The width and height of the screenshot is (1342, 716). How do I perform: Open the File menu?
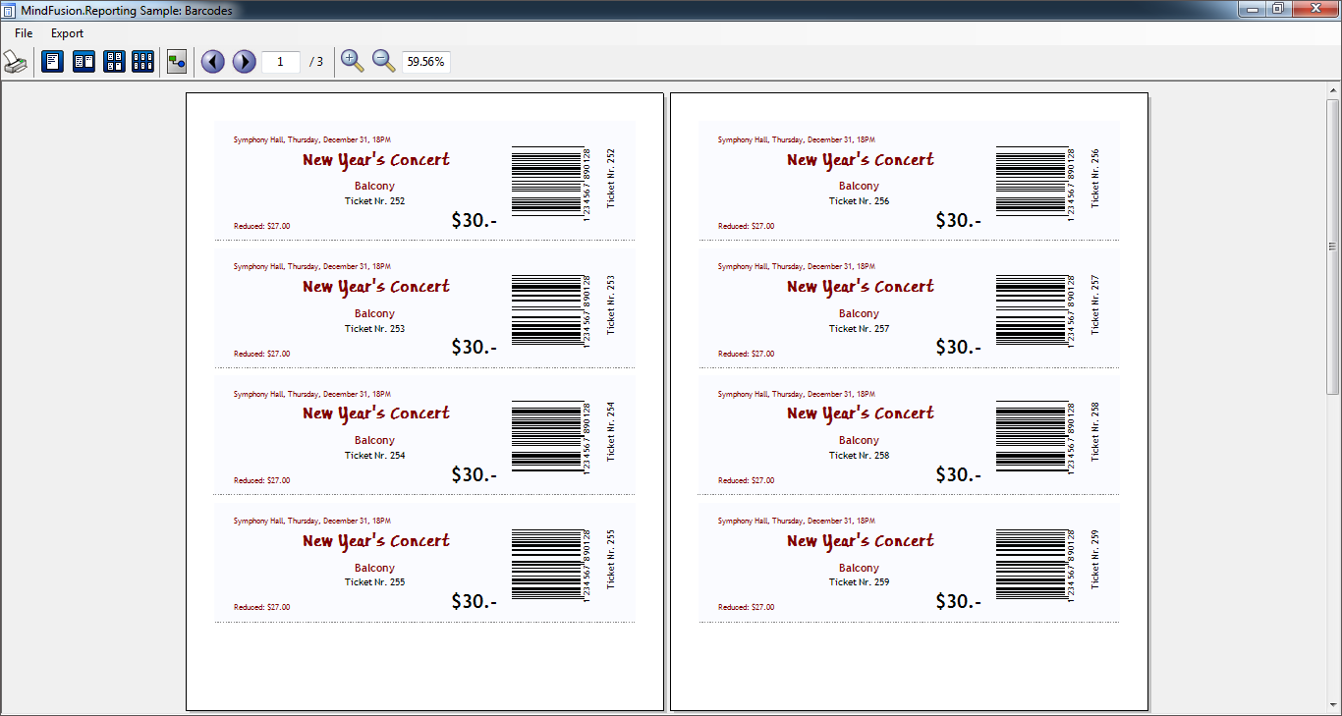click(24, 33)
